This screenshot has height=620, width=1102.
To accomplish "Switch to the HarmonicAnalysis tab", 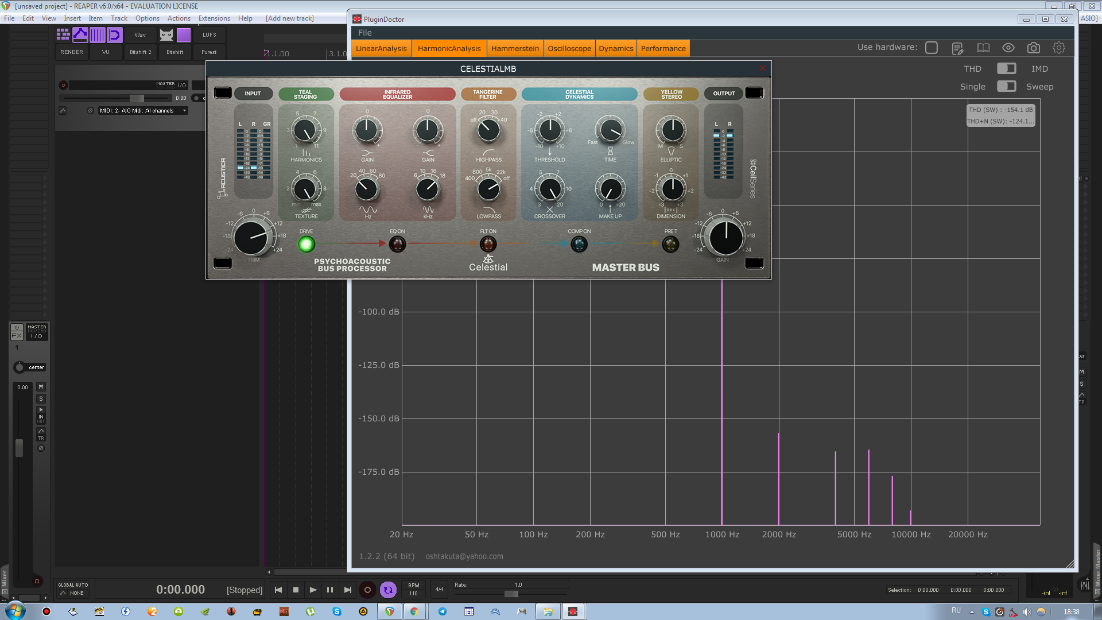I will coord(449,48).
